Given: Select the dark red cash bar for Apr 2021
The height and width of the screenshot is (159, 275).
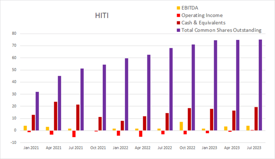Looking at the screenshot, I should point(55,116).
